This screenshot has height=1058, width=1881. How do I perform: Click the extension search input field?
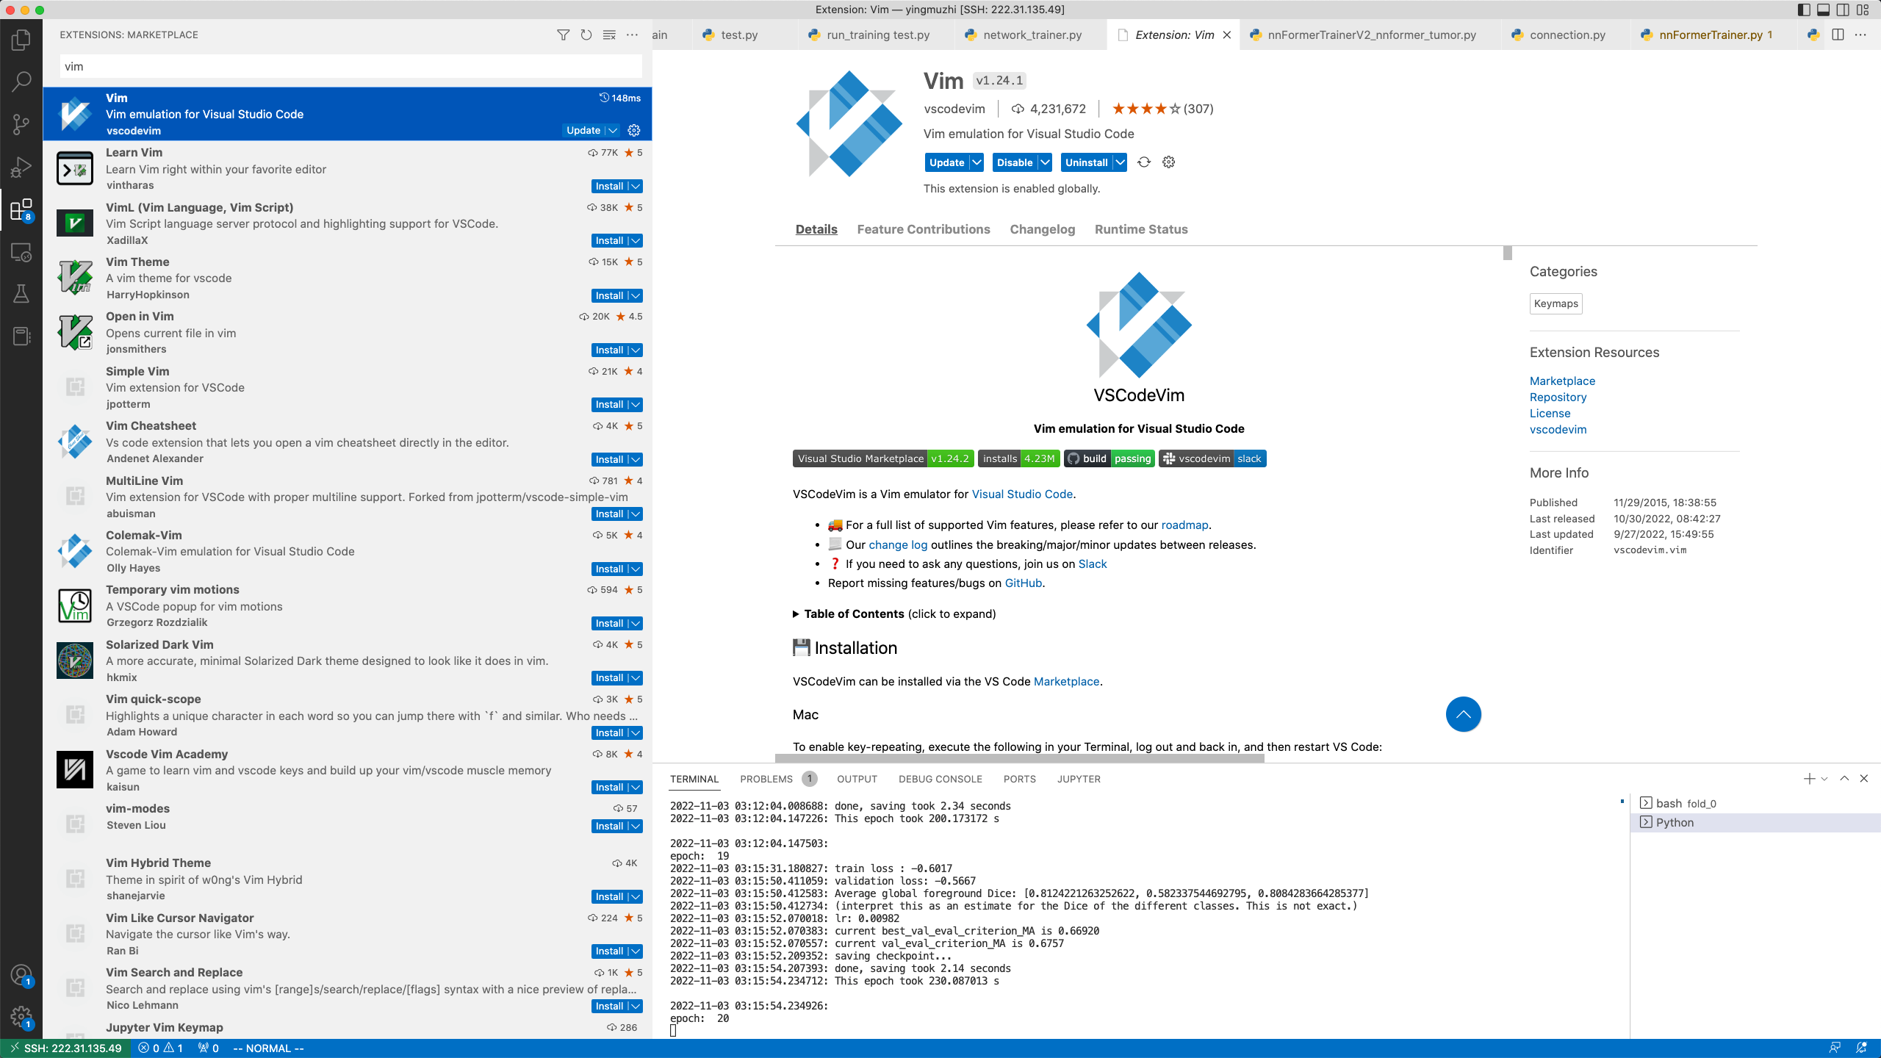(x=350, y=66)
